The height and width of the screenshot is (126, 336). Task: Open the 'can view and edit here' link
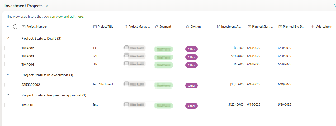67,16
